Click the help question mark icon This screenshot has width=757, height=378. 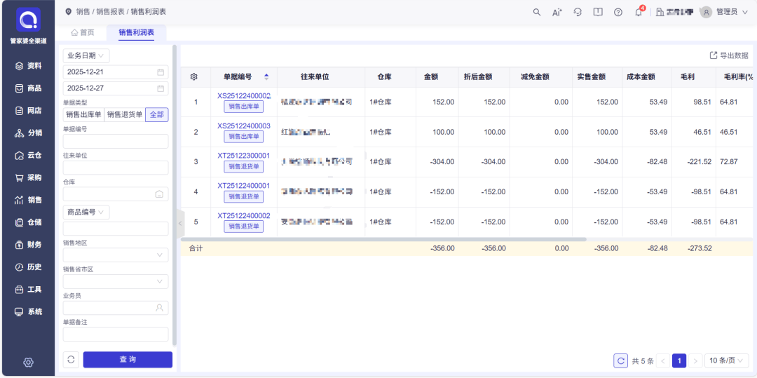(x=618, y=12)
